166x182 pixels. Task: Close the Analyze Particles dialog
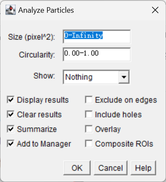pyautogui.click(x=155, y=10)
